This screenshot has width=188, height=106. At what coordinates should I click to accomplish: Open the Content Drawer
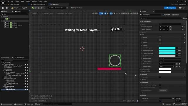click(x=7, y=104)
